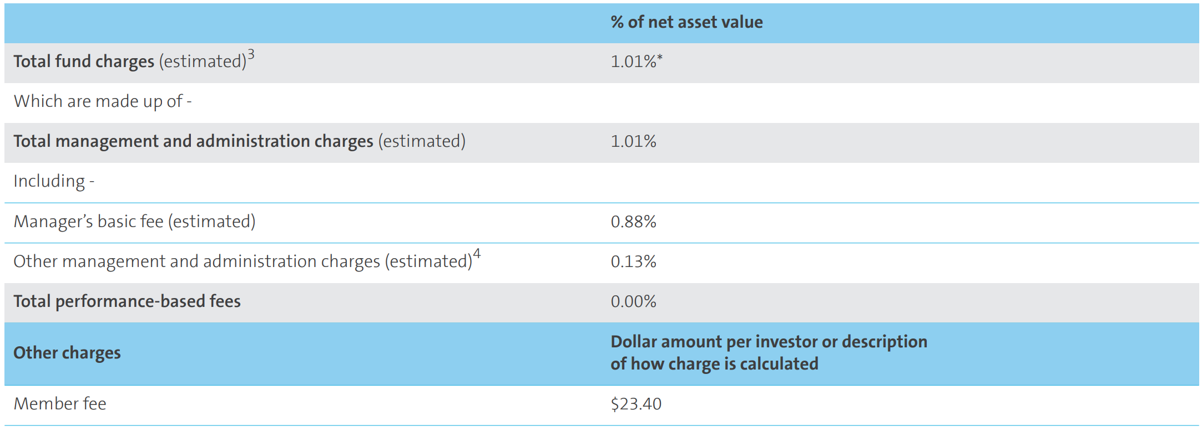Viewport: 1202px width, 431px height.
Task: Select the "Member fee" row label
Action: tap(60, 404)
